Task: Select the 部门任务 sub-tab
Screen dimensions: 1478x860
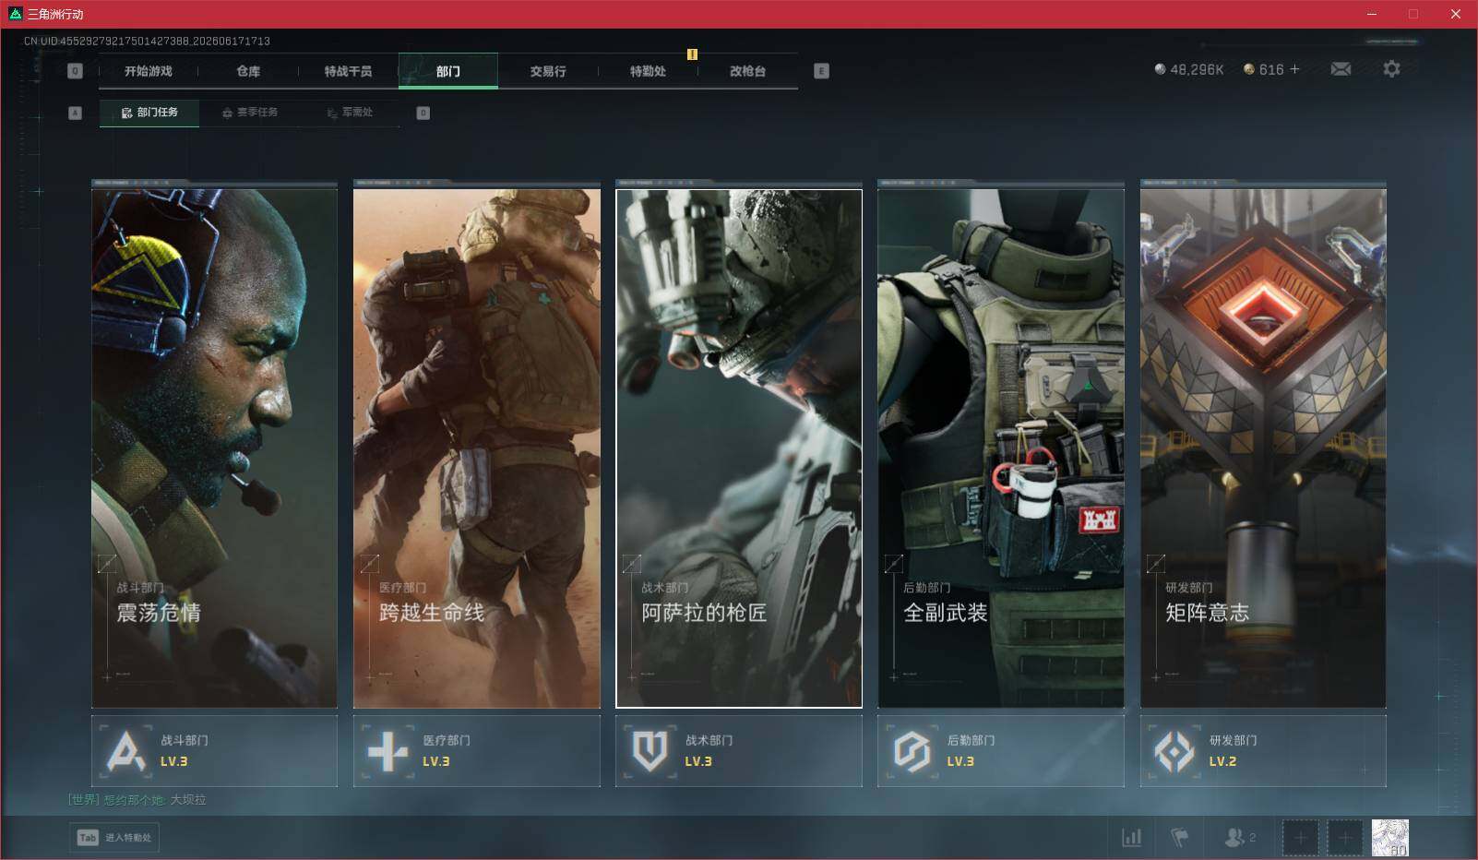Action: (149, 113)
